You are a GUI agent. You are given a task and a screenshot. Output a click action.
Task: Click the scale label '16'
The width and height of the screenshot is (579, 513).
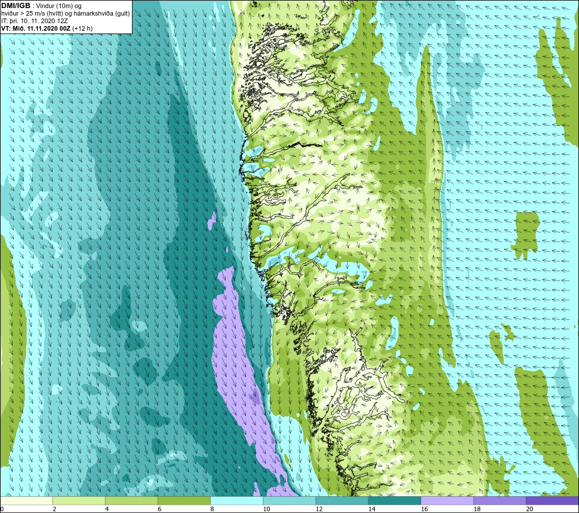[x=424, y=509]
